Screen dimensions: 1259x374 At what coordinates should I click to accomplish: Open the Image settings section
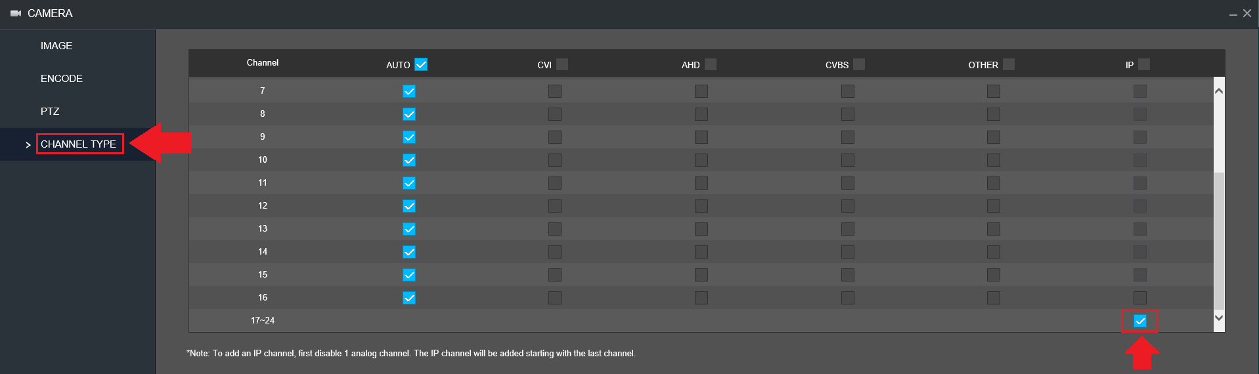click(x=56, y=46)
